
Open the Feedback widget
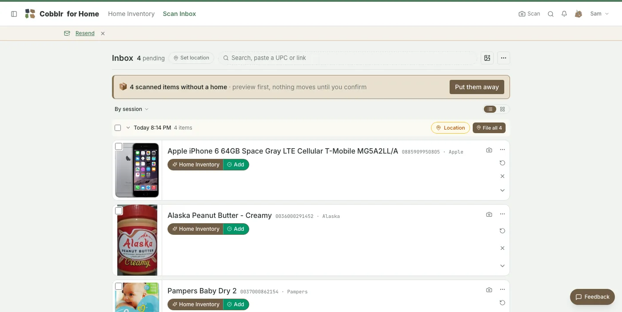[592, 297]
